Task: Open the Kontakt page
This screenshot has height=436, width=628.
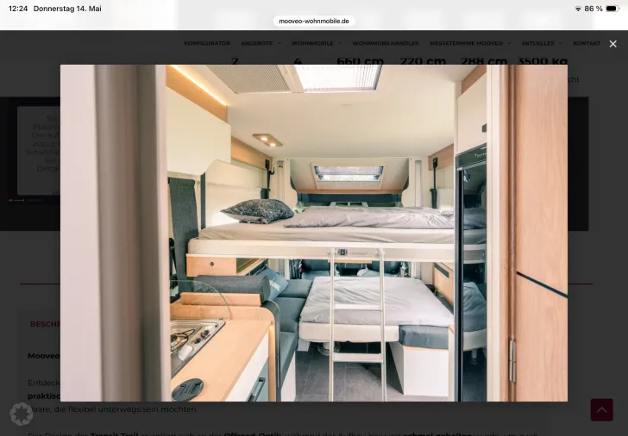Action: (x=587, y=43)
